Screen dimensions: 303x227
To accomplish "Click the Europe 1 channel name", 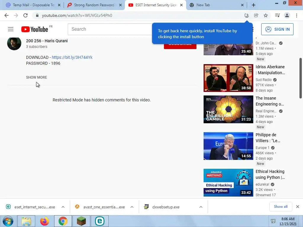I will tap(262, 148).
